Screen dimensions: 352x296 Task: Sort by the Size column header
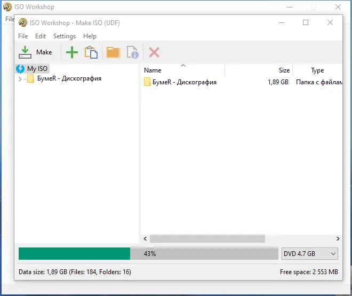(x=259, y=70)
